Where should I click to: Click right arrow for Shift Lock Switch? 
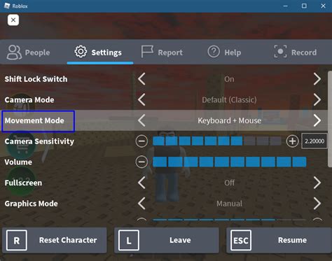point(317,79)
